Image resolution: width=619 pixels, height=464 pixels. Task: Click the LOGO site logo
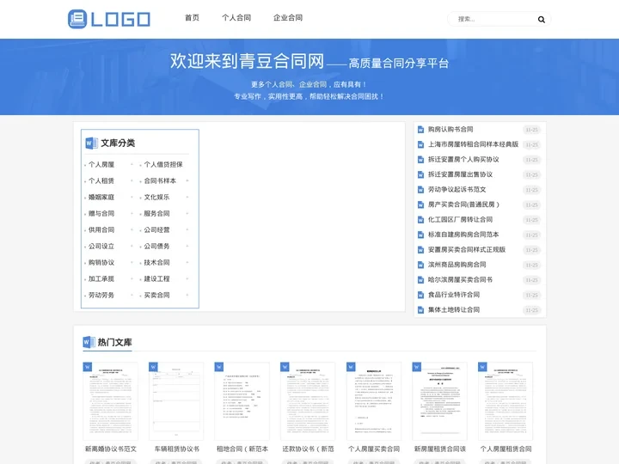[x=109, y=19]
